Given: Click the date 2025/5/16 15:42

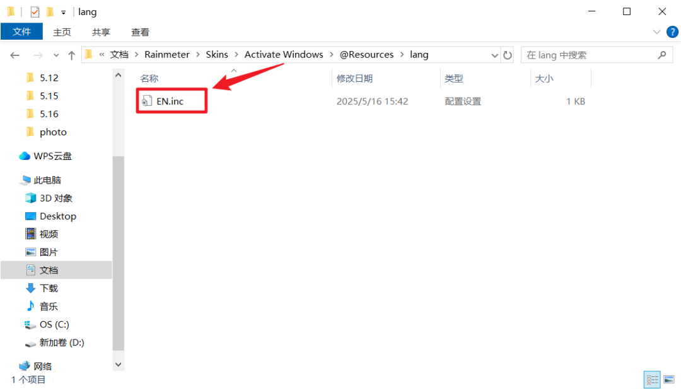Looking at the screenshot, I should tap(372, 101).
